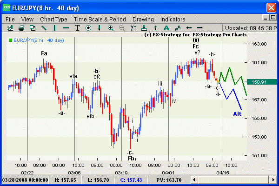This screenshot has width=279, height=186.
Task: Click the 'Fa' wave label
Action: coord(44,53)
